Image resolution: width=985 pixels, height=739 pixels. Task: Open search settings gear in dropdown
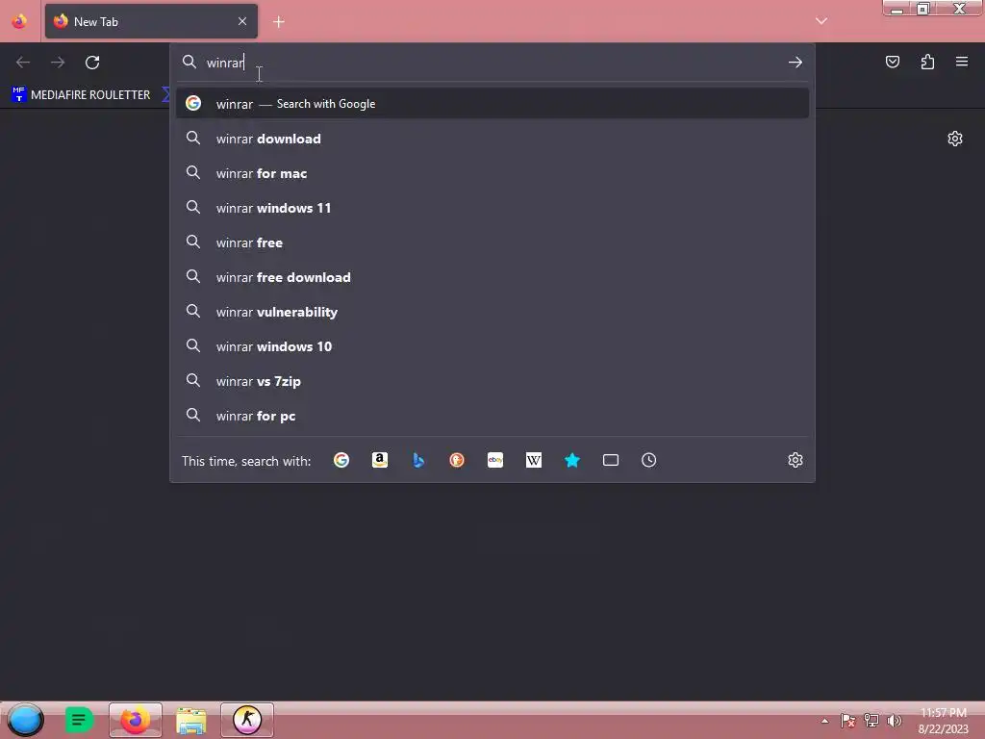[796, 460]
